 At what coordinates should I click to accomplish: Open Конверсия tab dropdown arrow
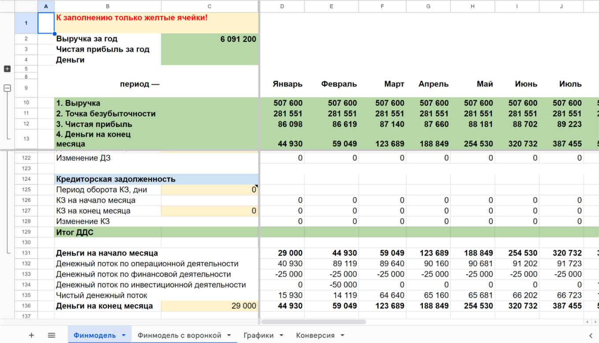pos(342,335)
